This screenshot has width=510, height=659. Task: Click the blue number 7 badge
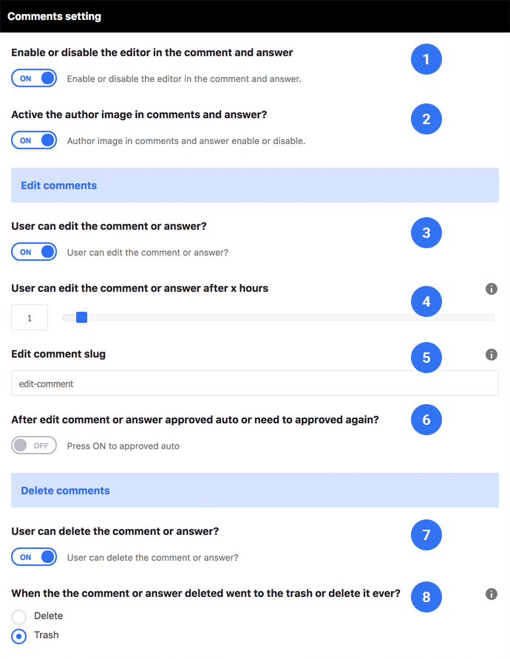pos(426,535)
